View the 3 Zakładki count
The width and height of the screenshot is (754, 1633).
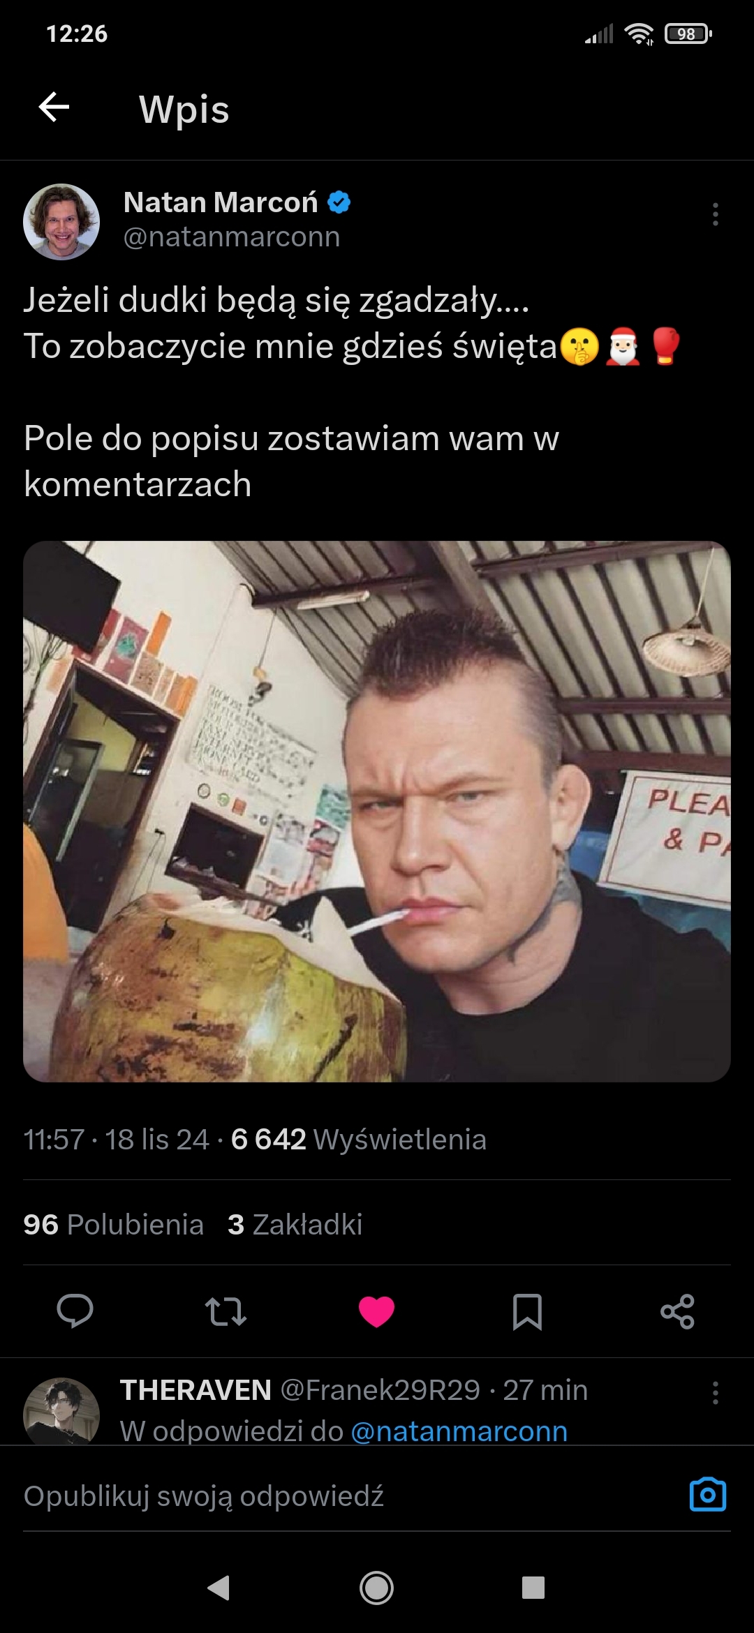(295, 1225)
